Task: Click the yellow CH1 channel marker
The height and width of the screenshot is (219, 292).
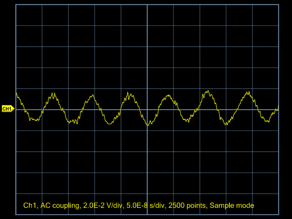Action: tap(8, 109)
